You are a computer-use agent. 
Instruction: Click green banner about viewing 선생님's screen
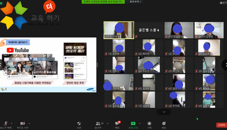(x=103, y=2)
